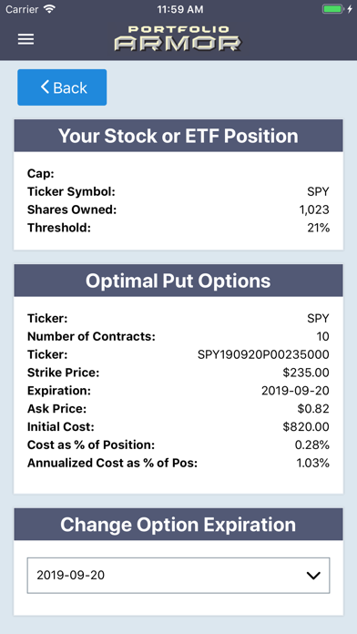Screen dimensions: 357x634
Task: Tap the Initial Cost value $820.00
Action: click(x=306, y=426)
